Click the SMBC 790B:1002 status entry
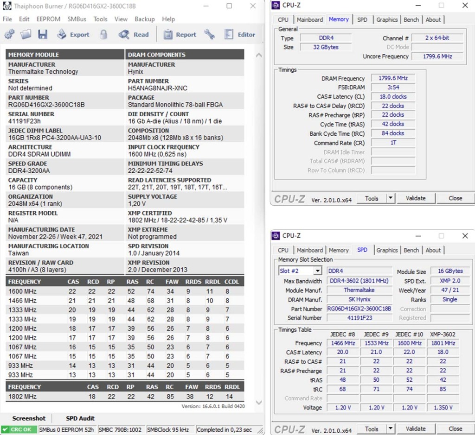 coord(120,429)
